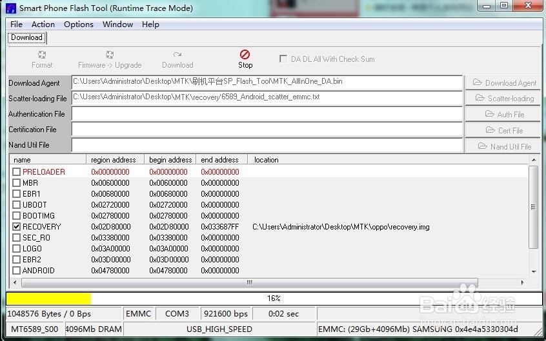The height and width of the screenshot is (341, 546).
Task: Open the Window menu
Action: point(117,24)
